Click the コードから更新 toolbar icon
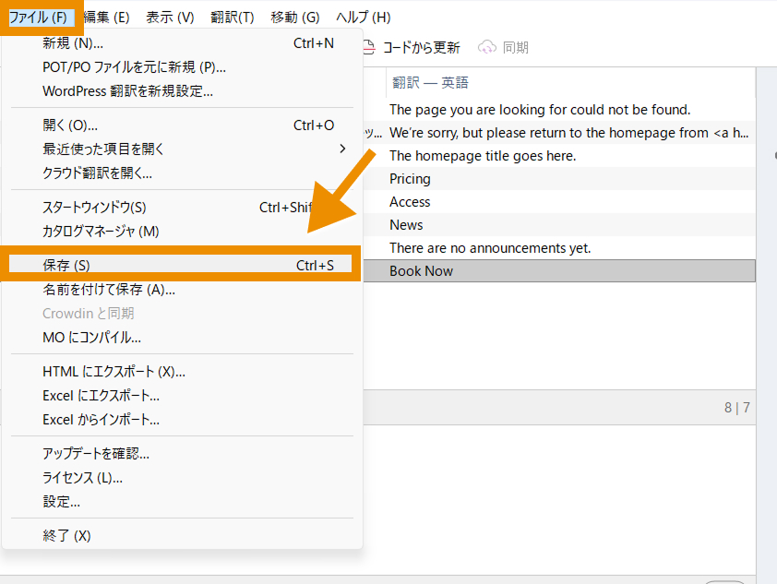Screen dimensions: 777x584 [370, 47]
